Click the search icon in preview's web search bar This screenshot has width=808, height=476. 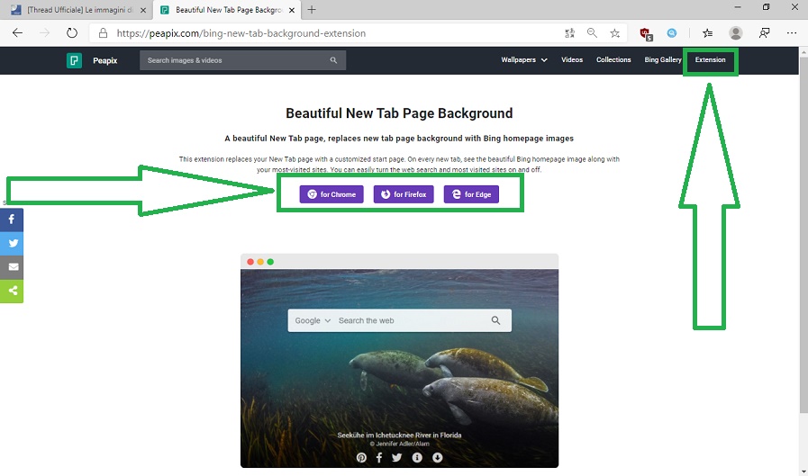coord(495,320)
